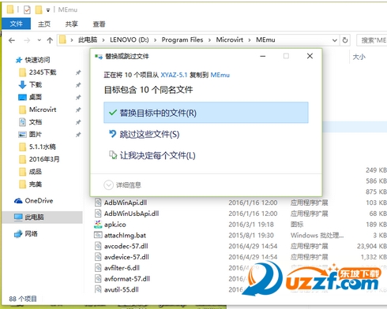Minimize the 替换或跳过文件 dialog

[263, 56]
